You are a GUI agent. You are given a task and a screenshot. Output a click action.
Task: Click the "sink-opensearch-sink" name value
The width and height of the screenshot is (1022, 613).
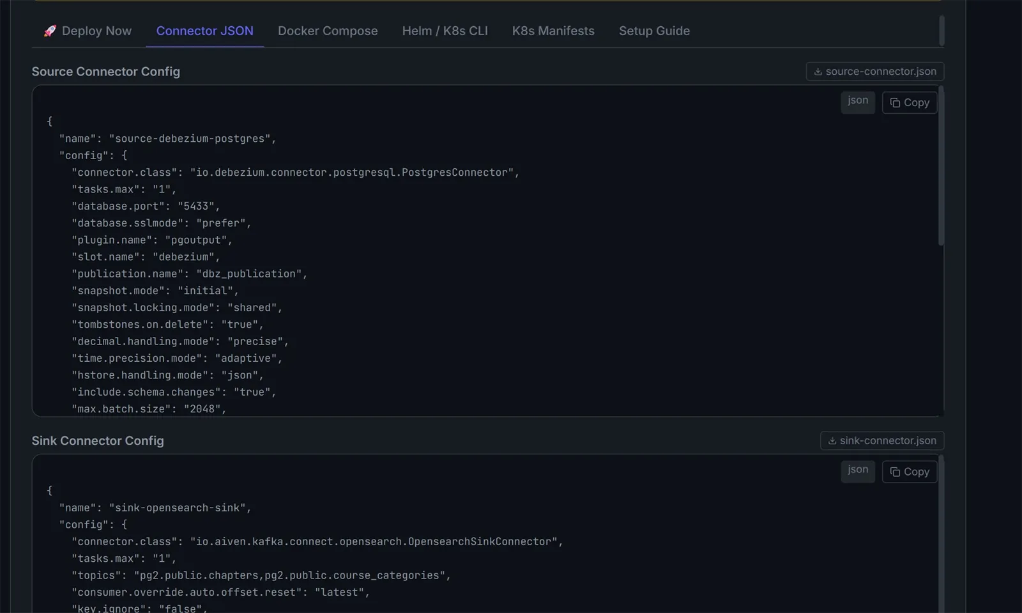pos(177,508)
